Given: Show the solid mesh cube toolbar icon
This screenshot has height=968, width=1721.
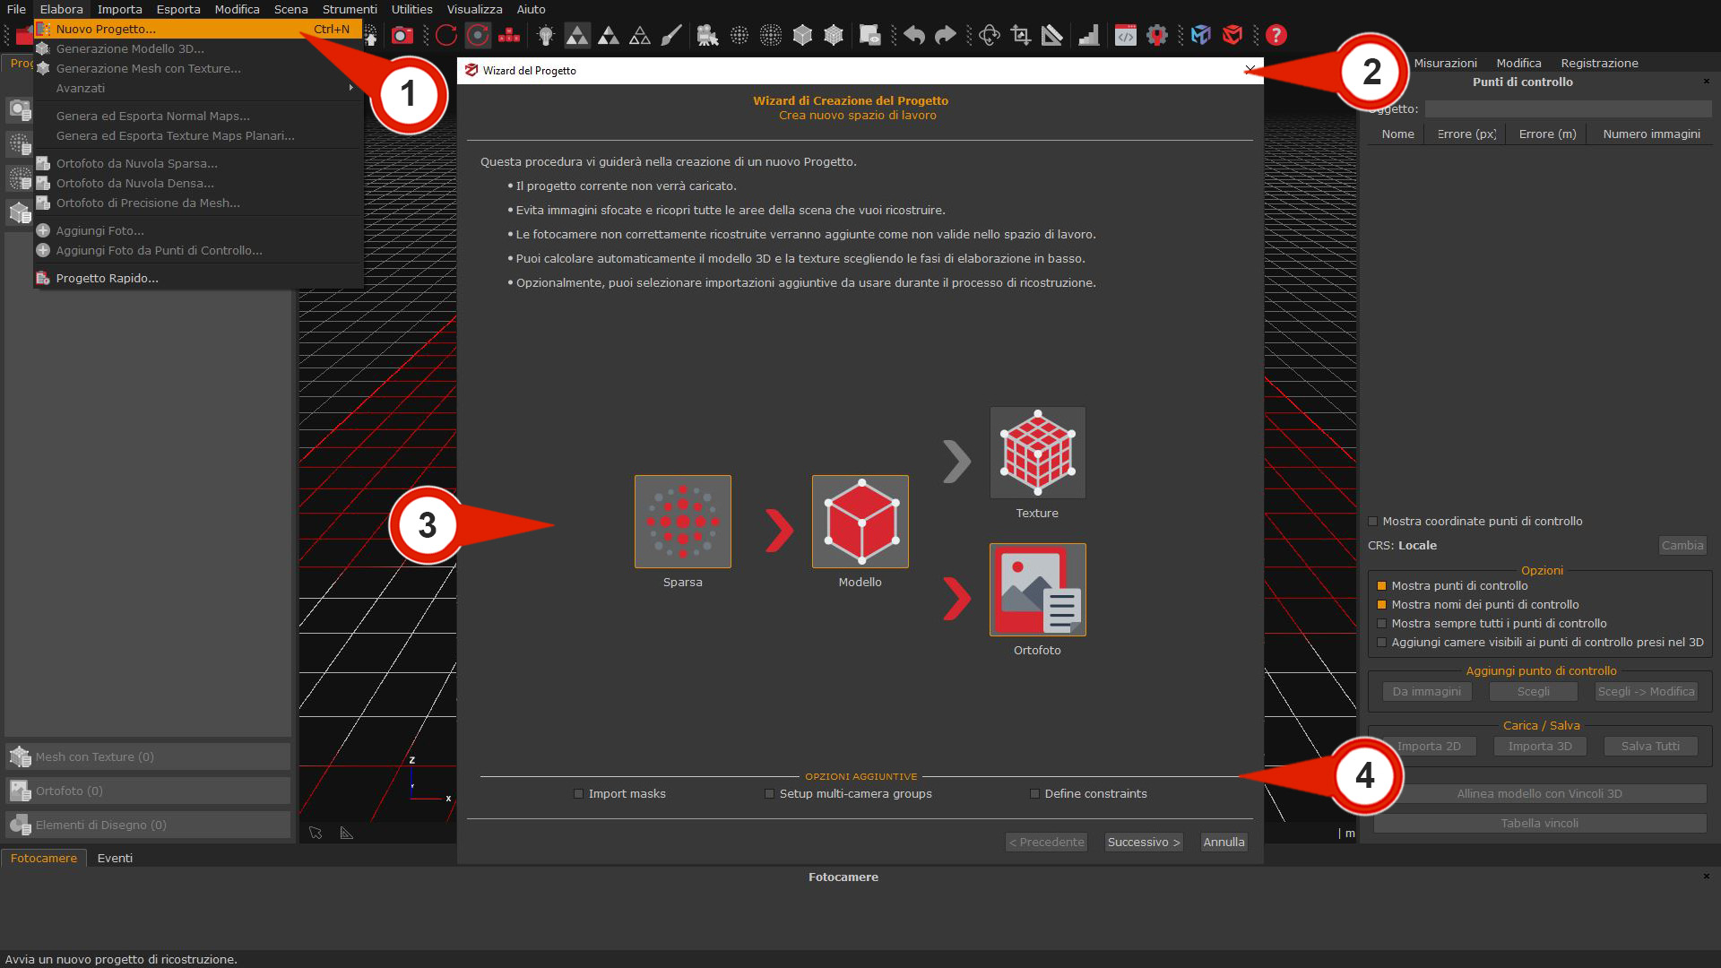Looking at the screenshot, I should point(802,35).
